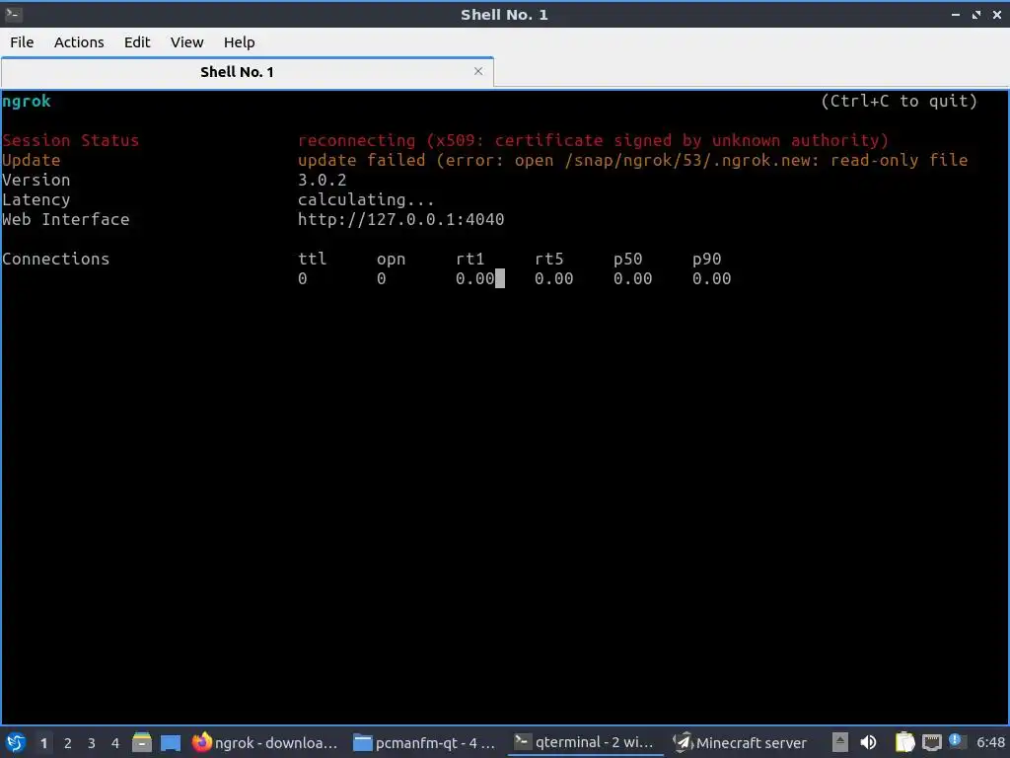Open the clipboard manager tray icon
The height and width of the screenshot is (758, 1010).
(x=904, y=742)
